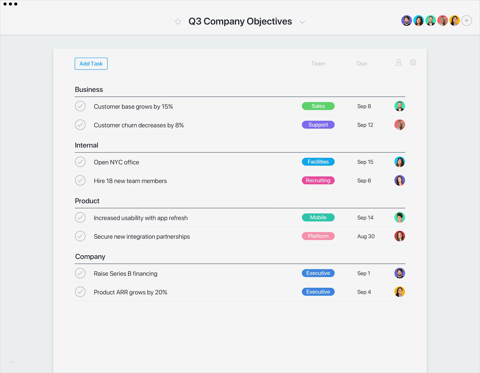Change the Aug 30 due date

click(x=366, y=236)
